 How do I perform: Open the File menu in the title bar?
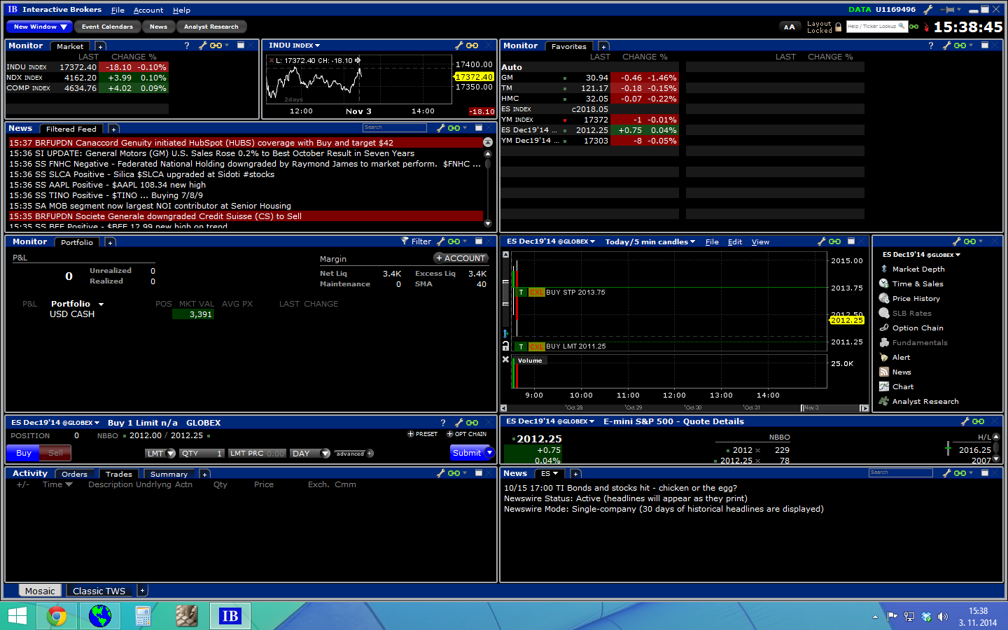pos(118,10)
